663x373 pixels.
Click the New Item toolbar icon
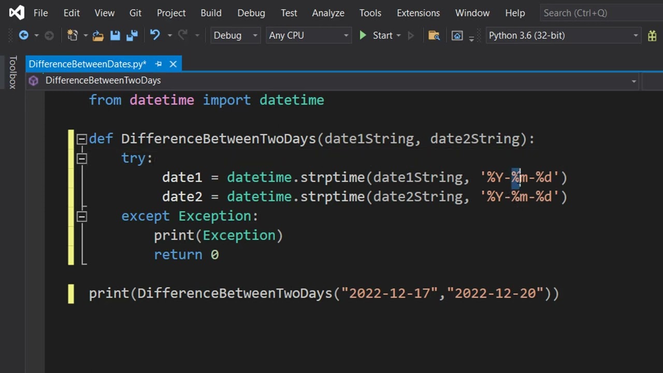click(x=73, y=35)
